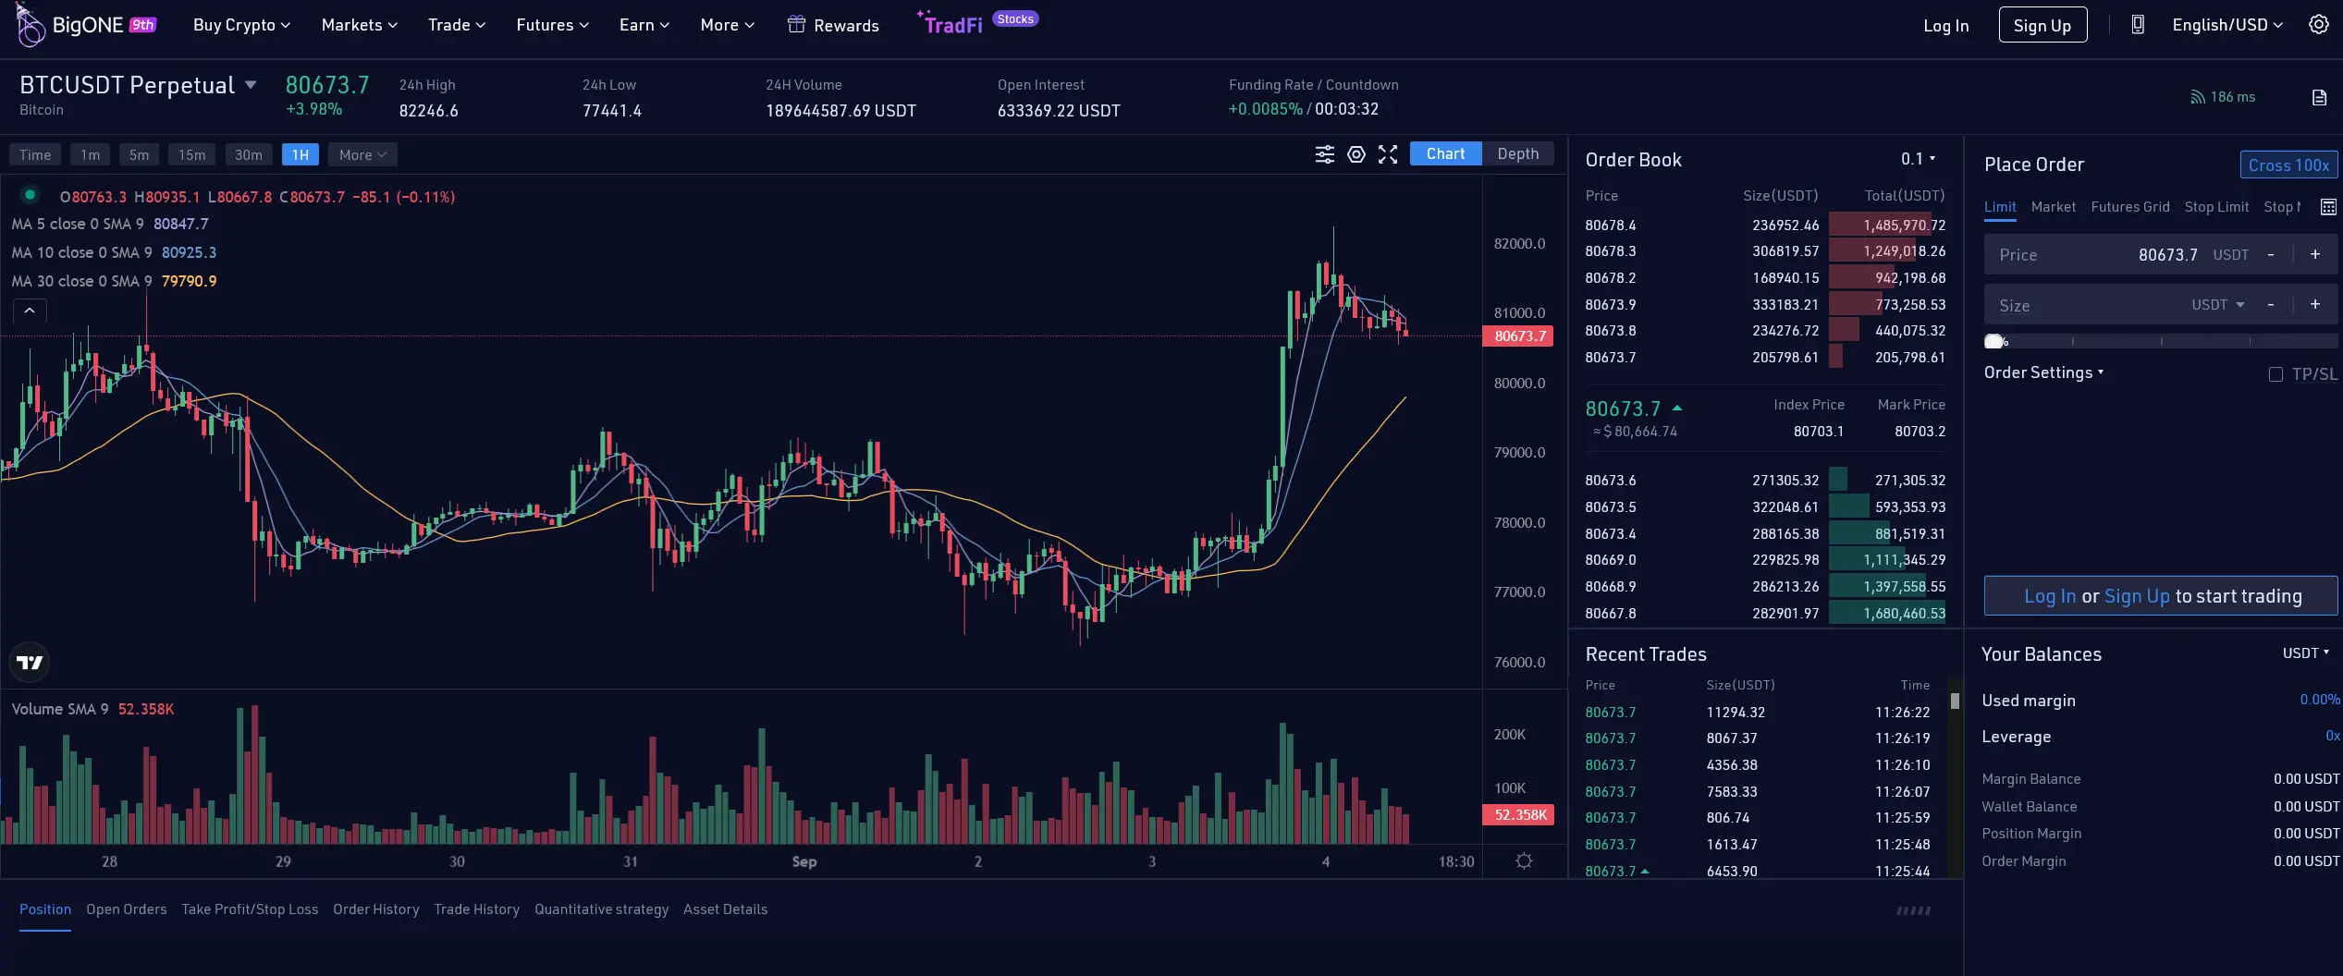Switch to the Market order tab
The height and width of the screenshot is (976, 2343).
click(x=2053, y=207)
